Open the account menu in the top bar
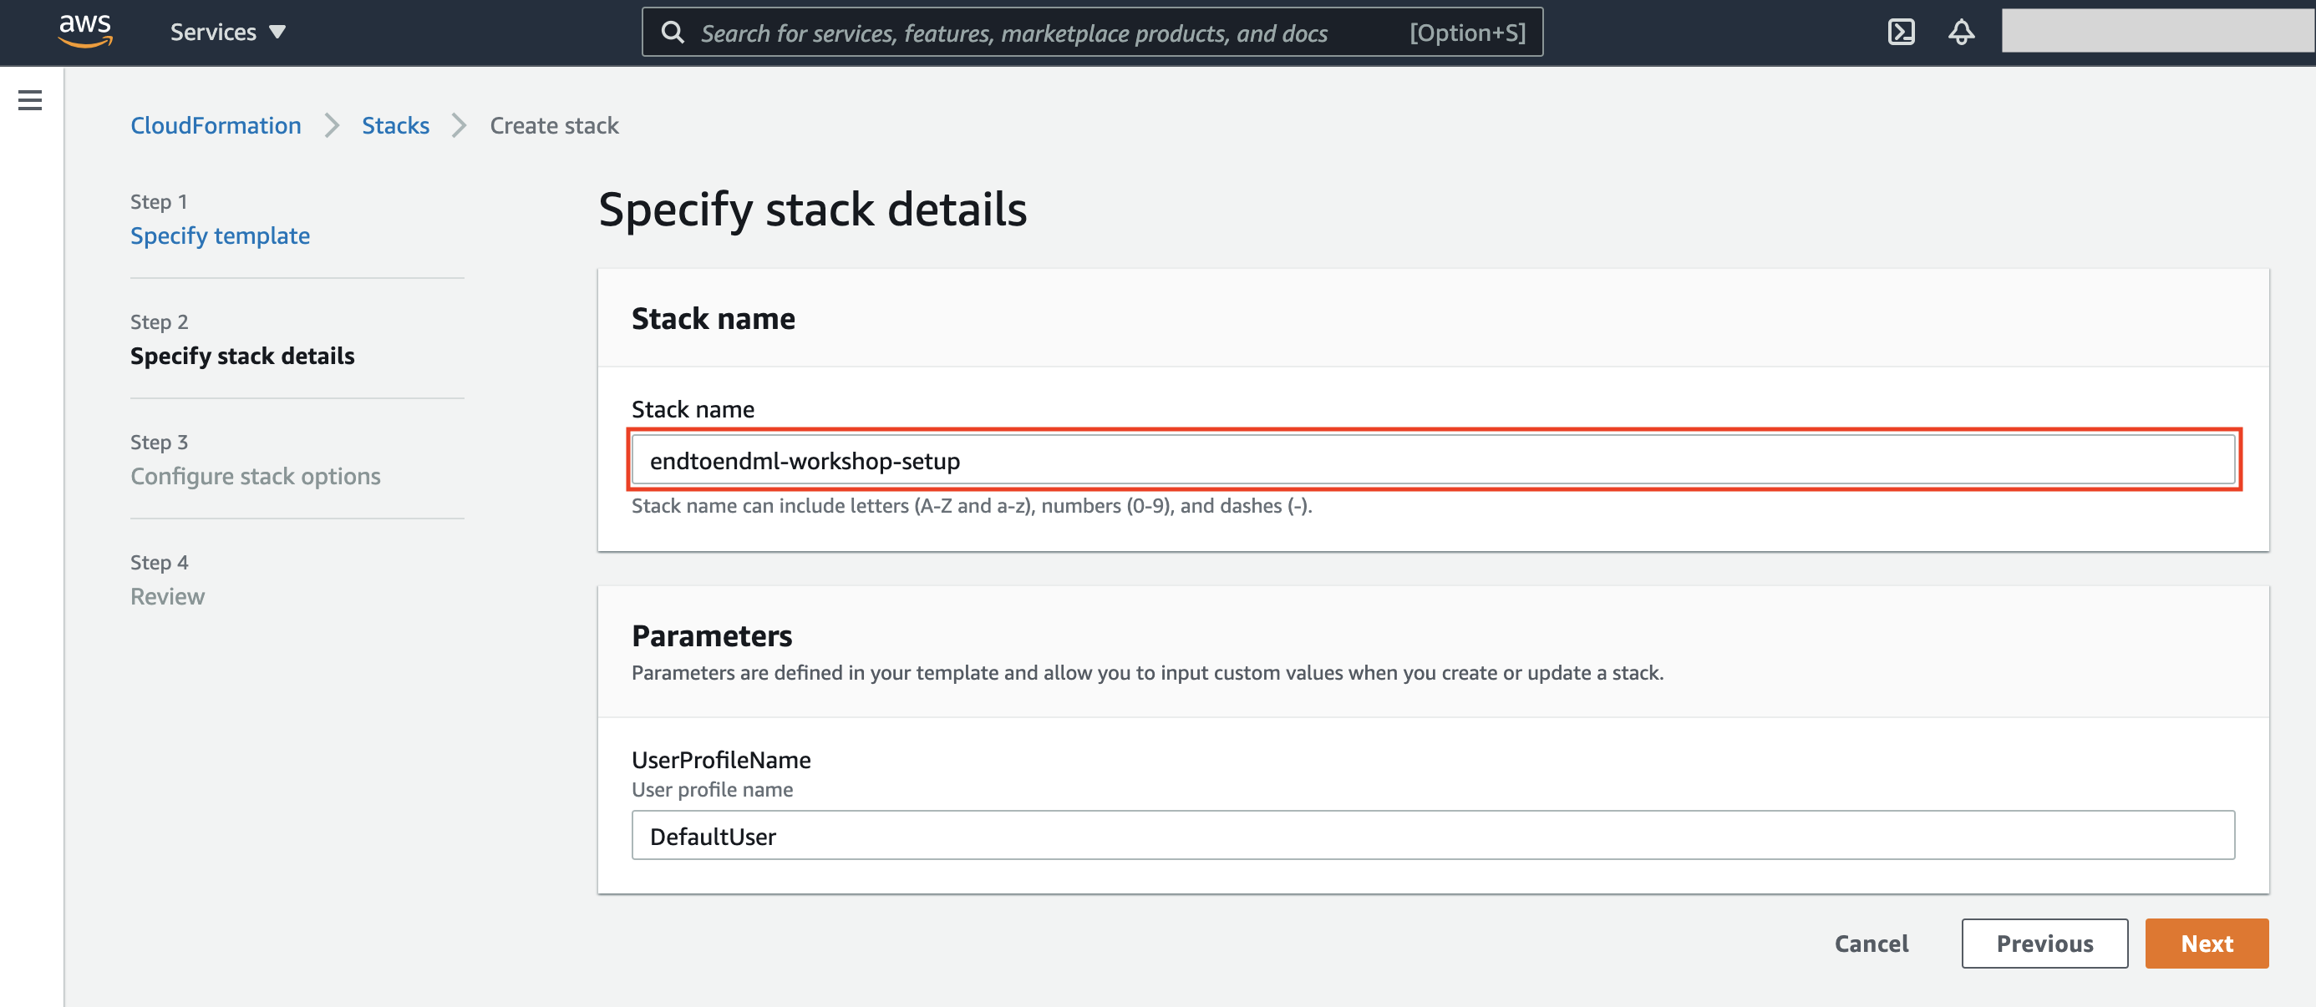Screen dimensions: 2316x1007 pos(2158,31)
